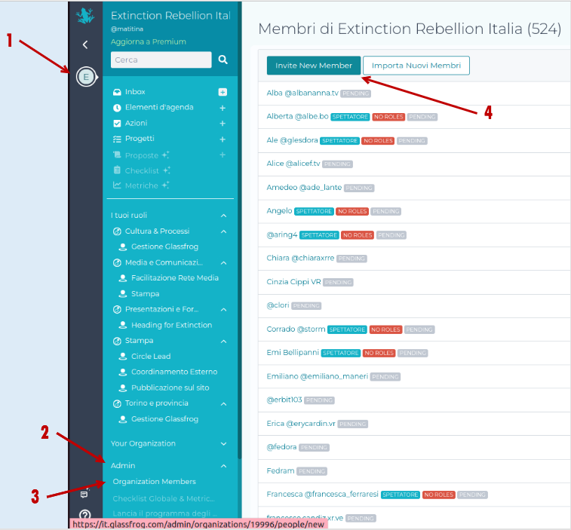571x530 pixels.
Task: Open help question mark icon
Action: click(85, 516)
